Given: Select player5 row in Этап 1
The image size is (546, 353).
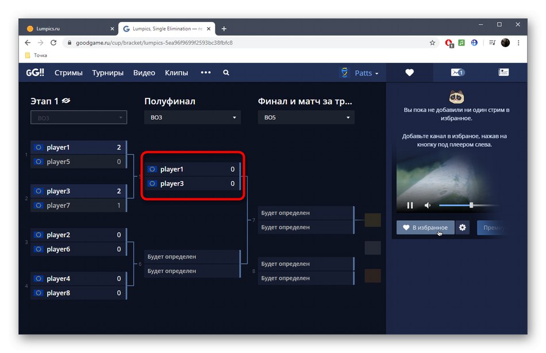Looking at the screenshot, I should 78,162.
